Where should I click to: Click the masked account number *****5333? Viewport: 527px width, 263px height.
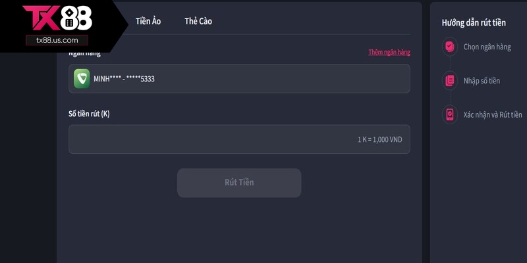point(140,79)
